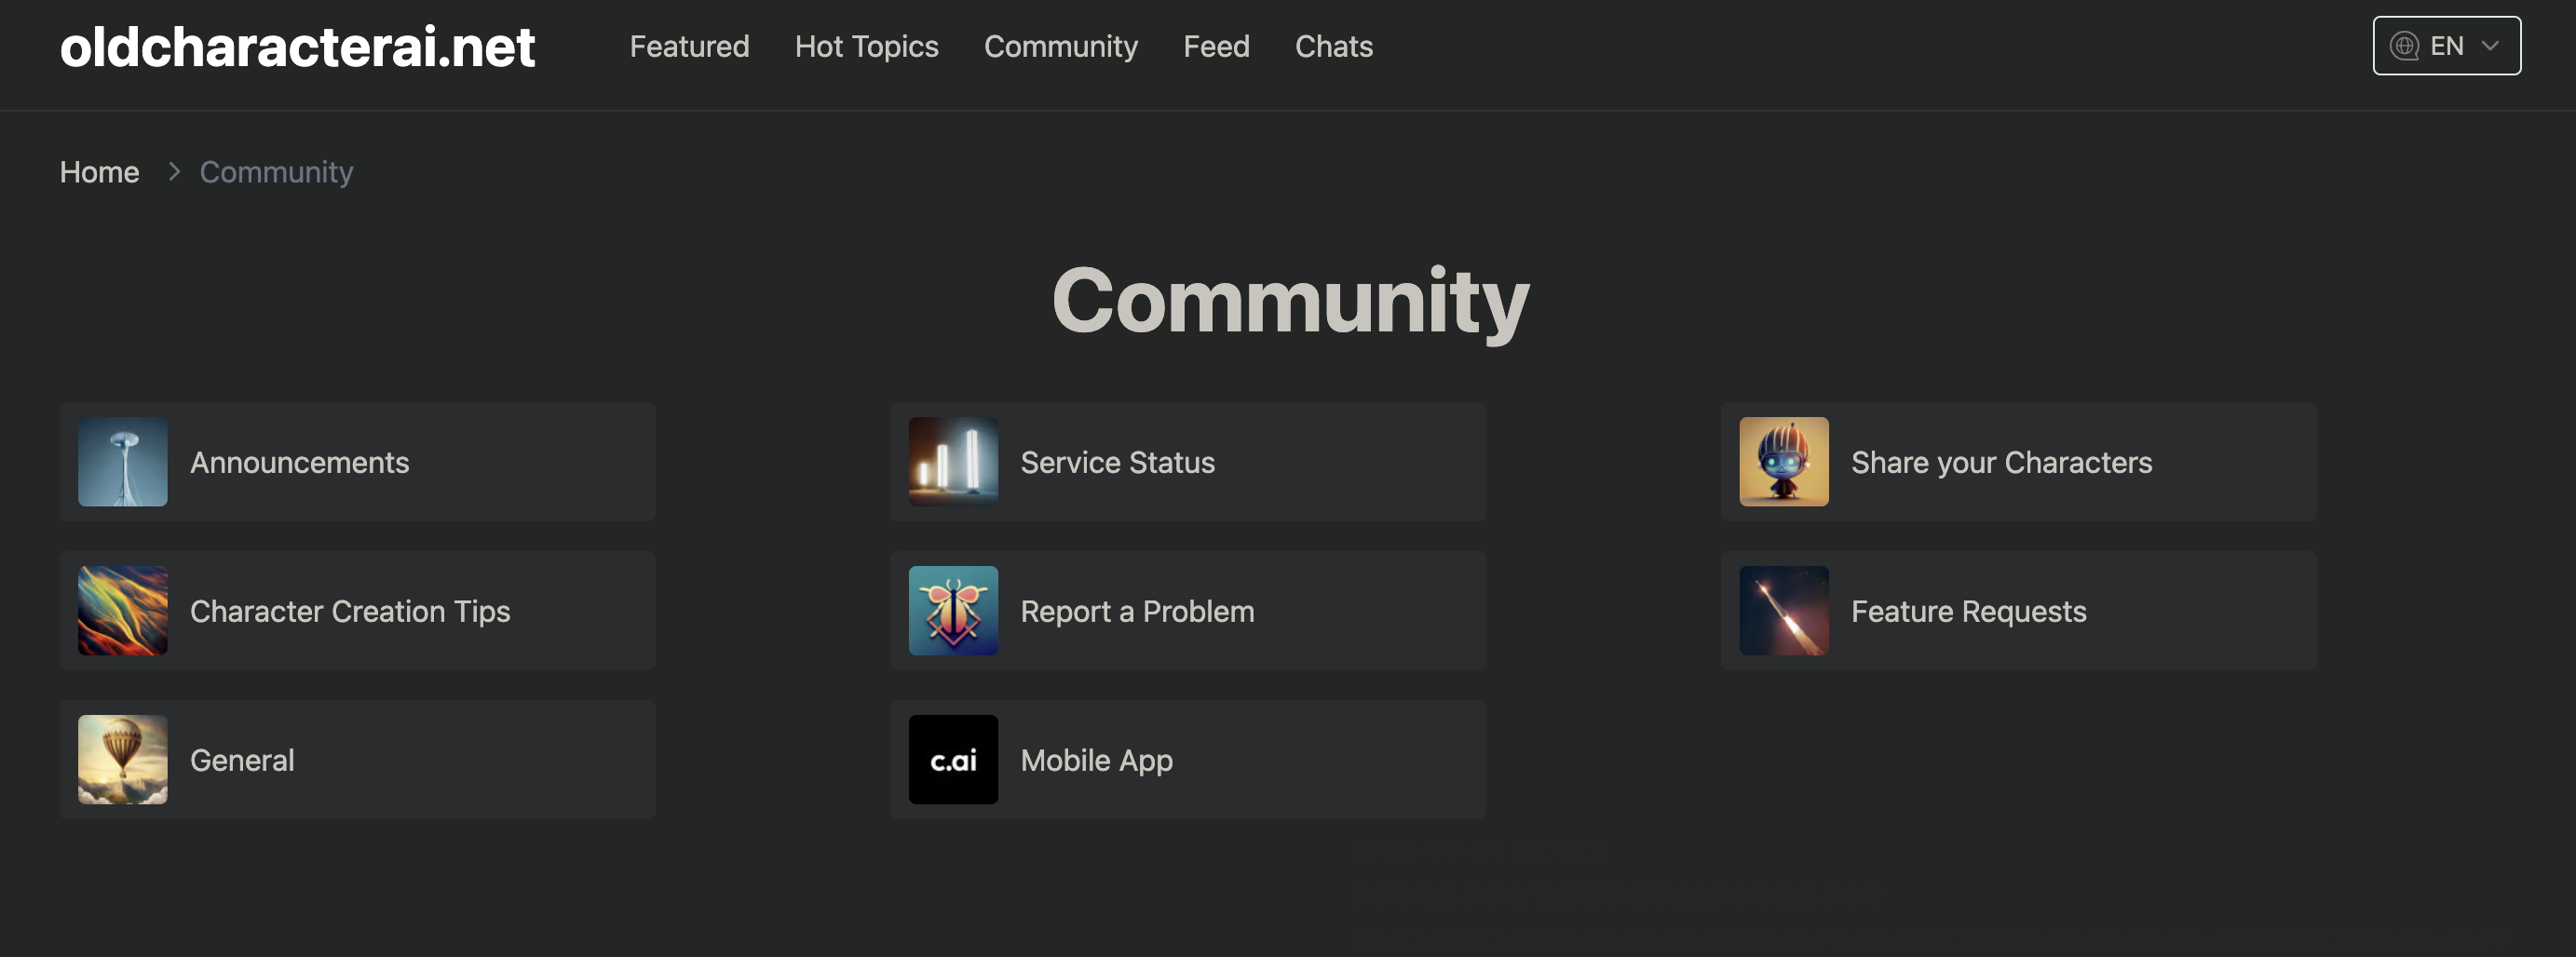
Task: Open the Announcements category label
Action: tap(299, 462)
